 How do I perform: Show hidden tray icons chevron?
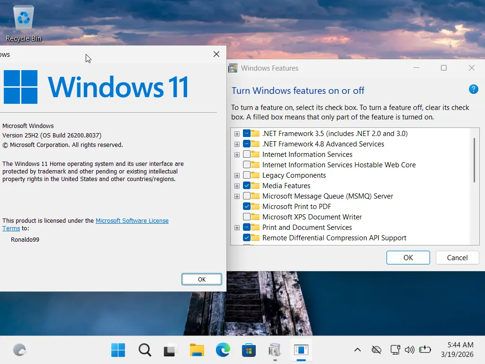click(358, 350)
